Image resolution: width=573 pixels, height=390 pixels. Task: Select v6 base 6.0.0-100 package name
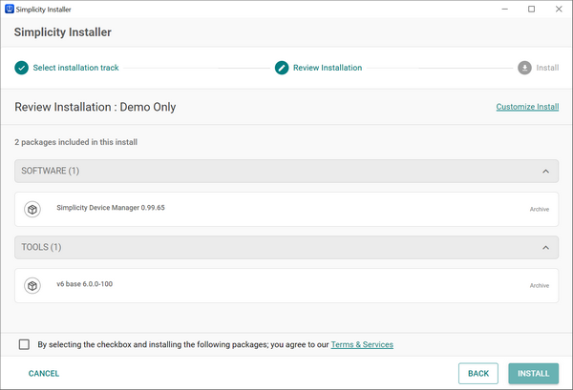pos(84,284)
